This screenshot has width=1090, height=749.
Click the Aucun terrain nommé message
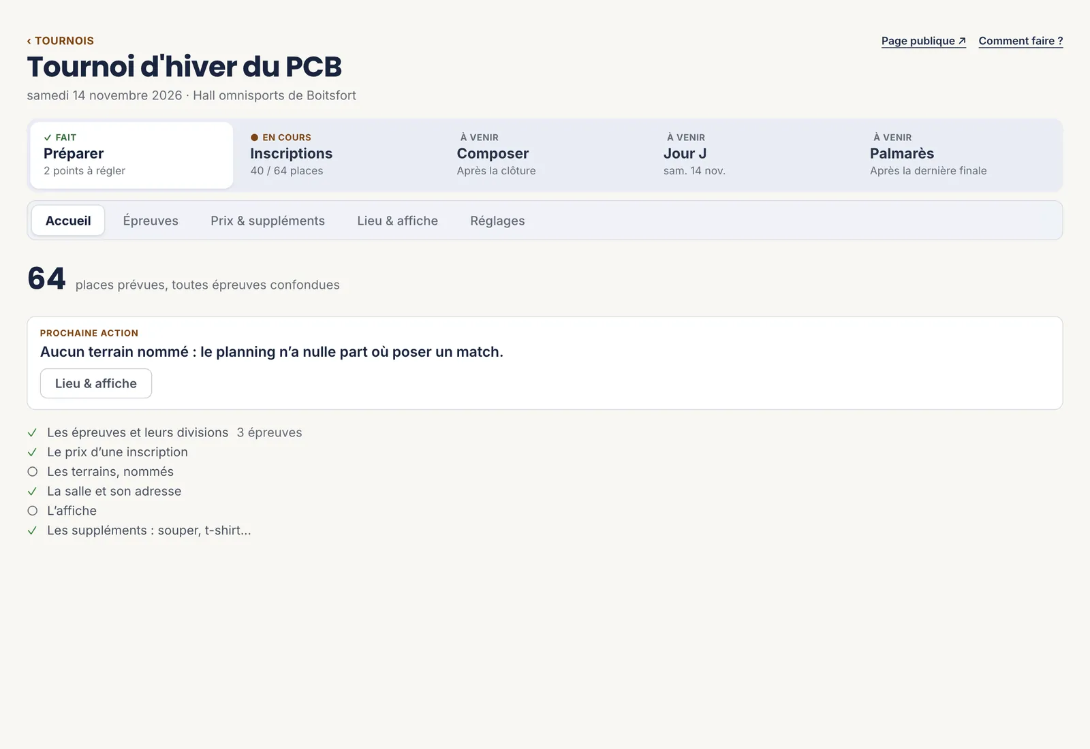point(272,352)
